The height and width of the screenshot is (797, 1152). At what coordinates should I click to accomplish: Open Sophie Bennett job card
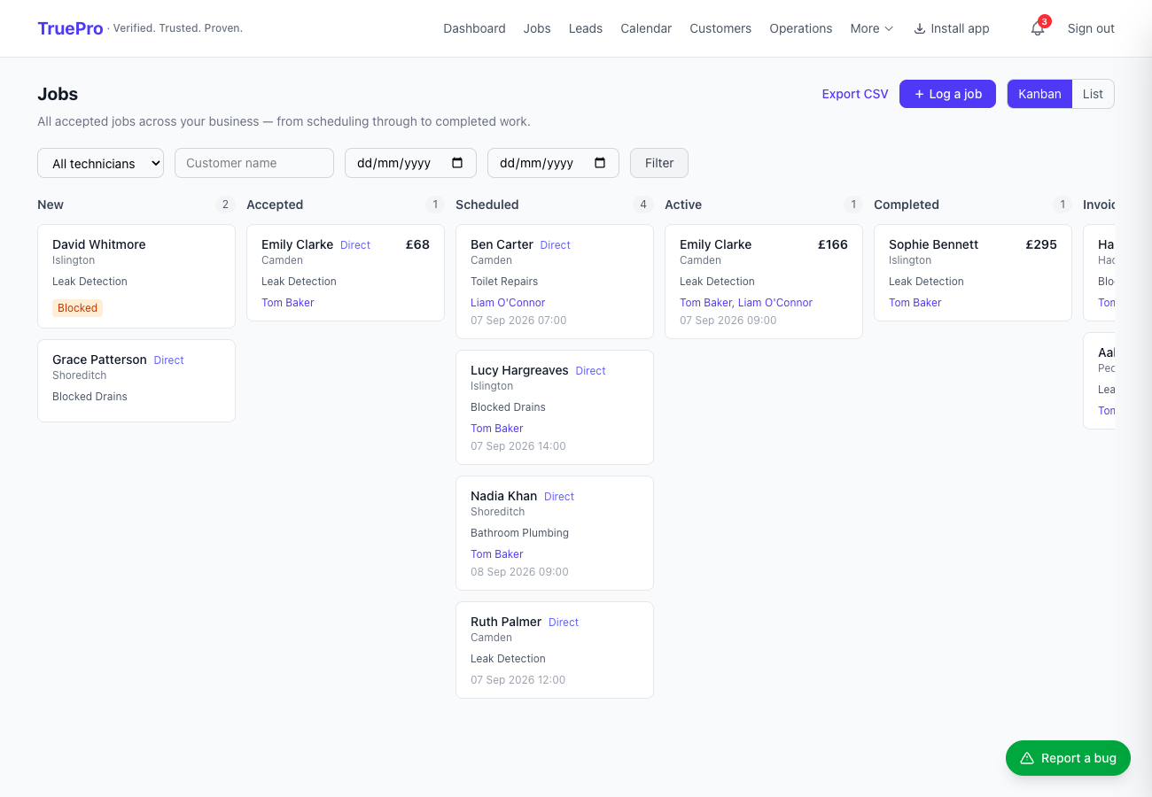click(x=973, y=273)
